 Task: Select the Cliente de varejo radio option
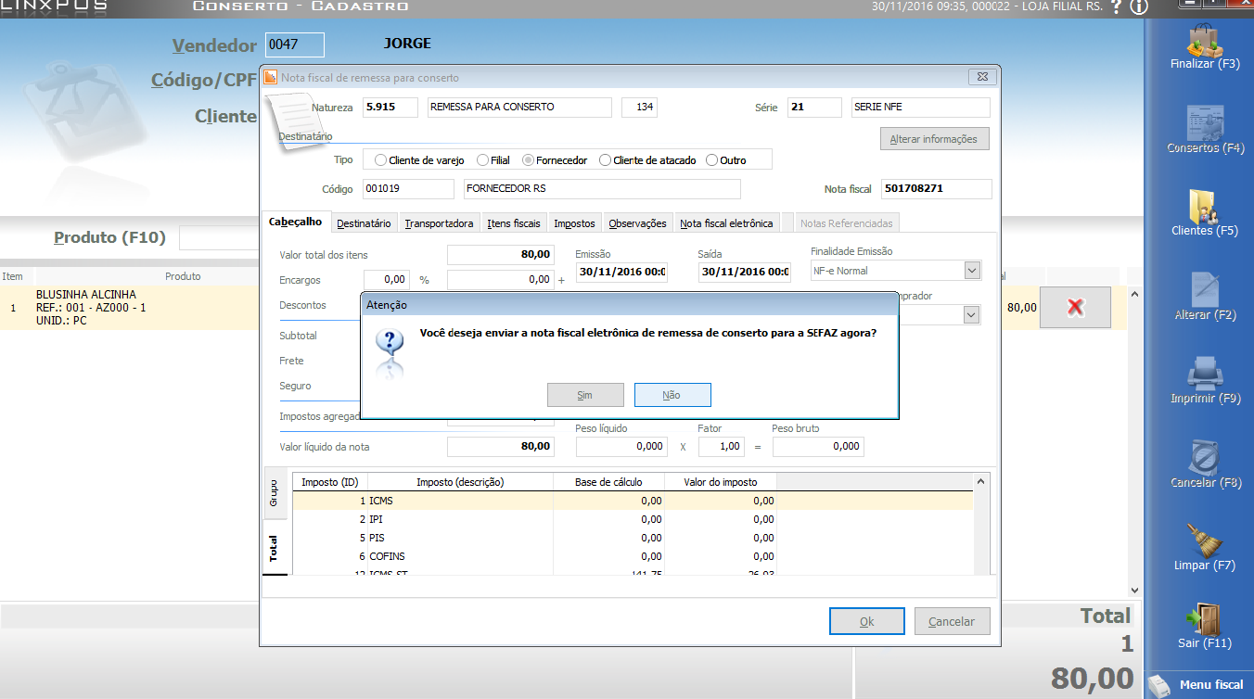pyautogui.click(x=380, y=160)
